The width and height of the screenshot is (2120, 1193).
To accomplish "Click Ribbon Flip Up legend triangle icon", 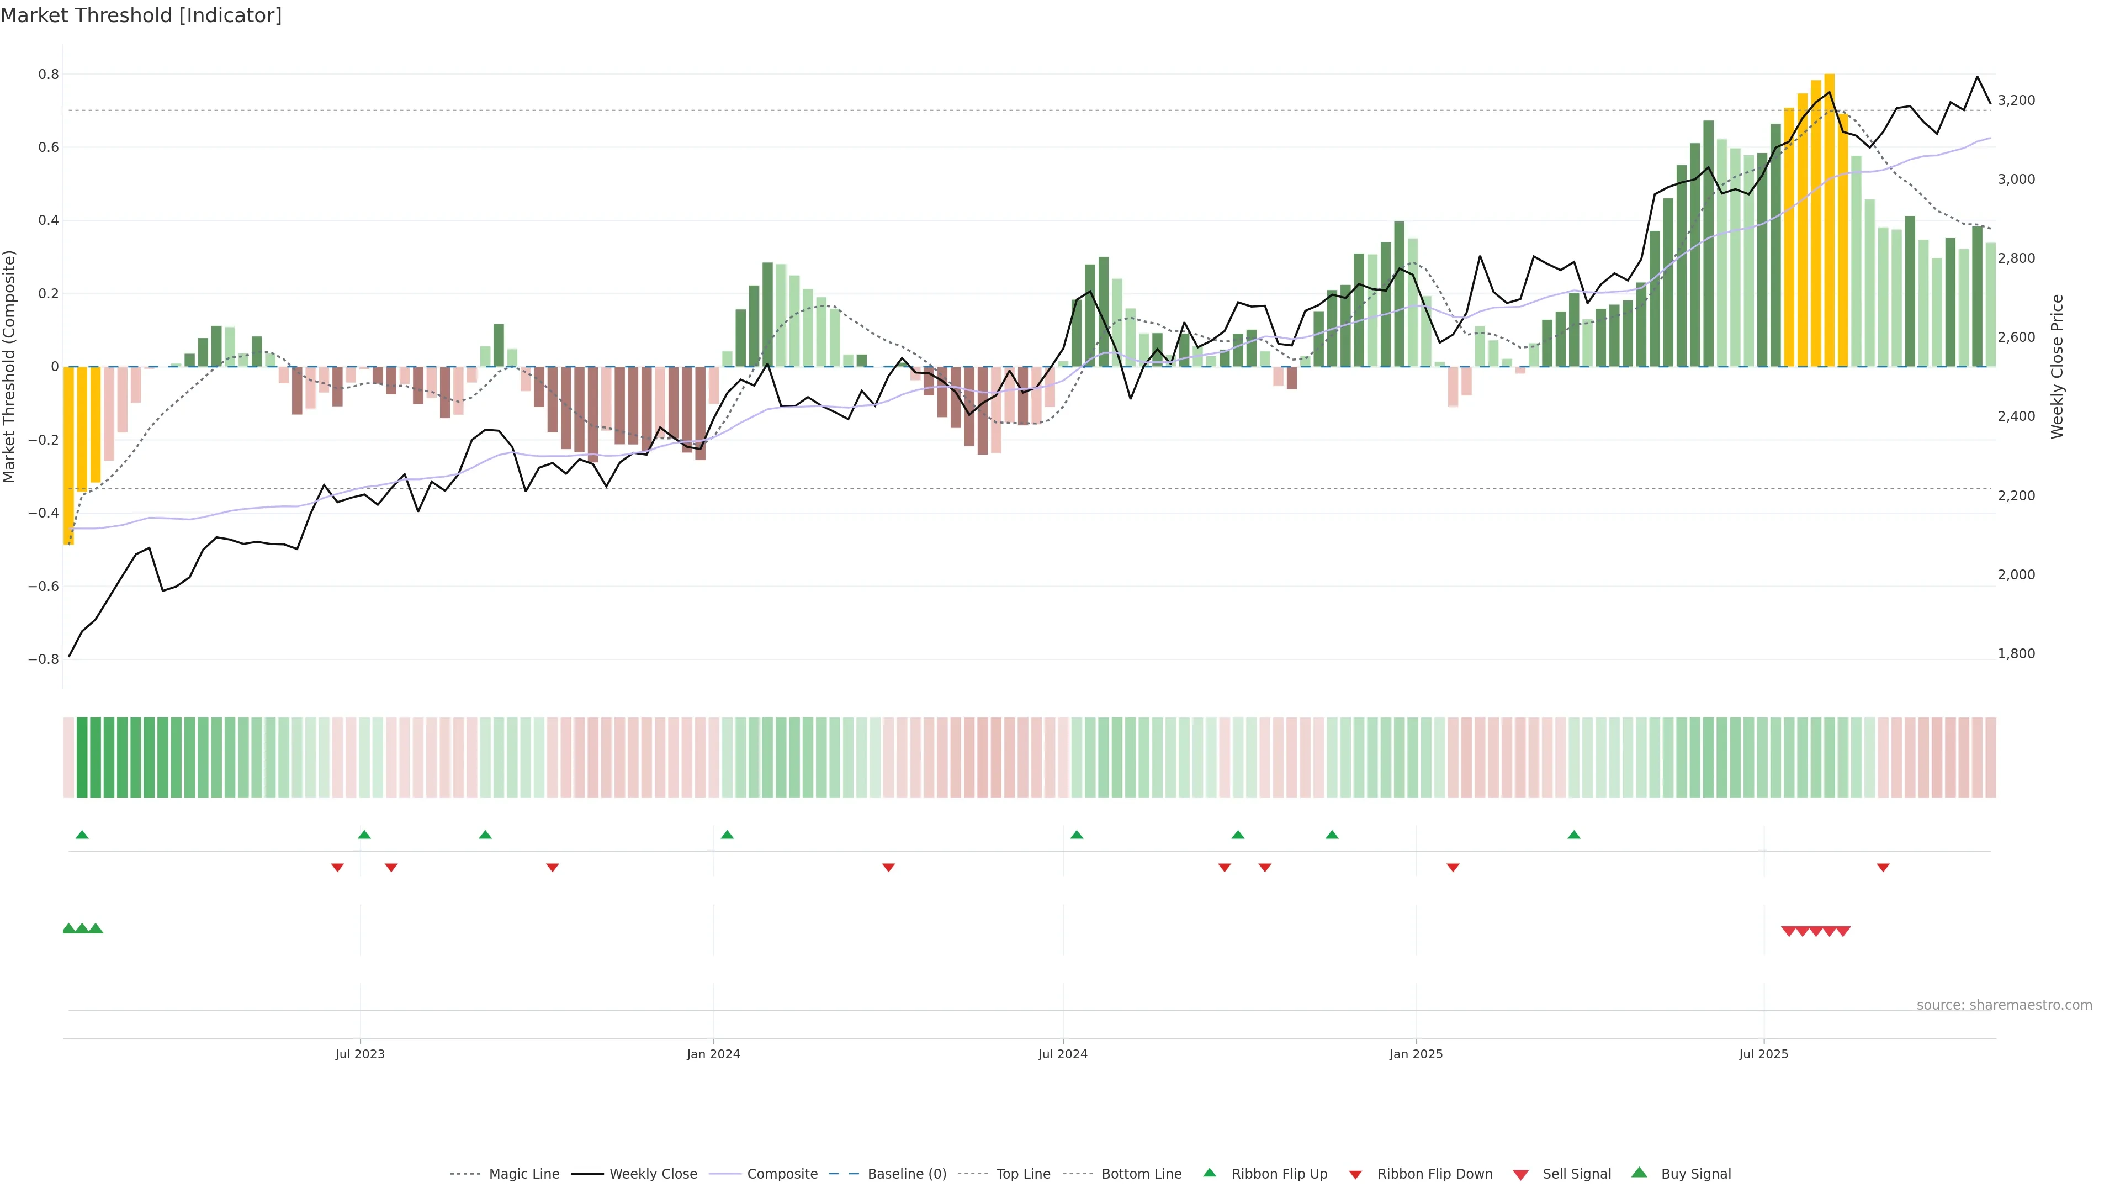I will [1210, 1173].
